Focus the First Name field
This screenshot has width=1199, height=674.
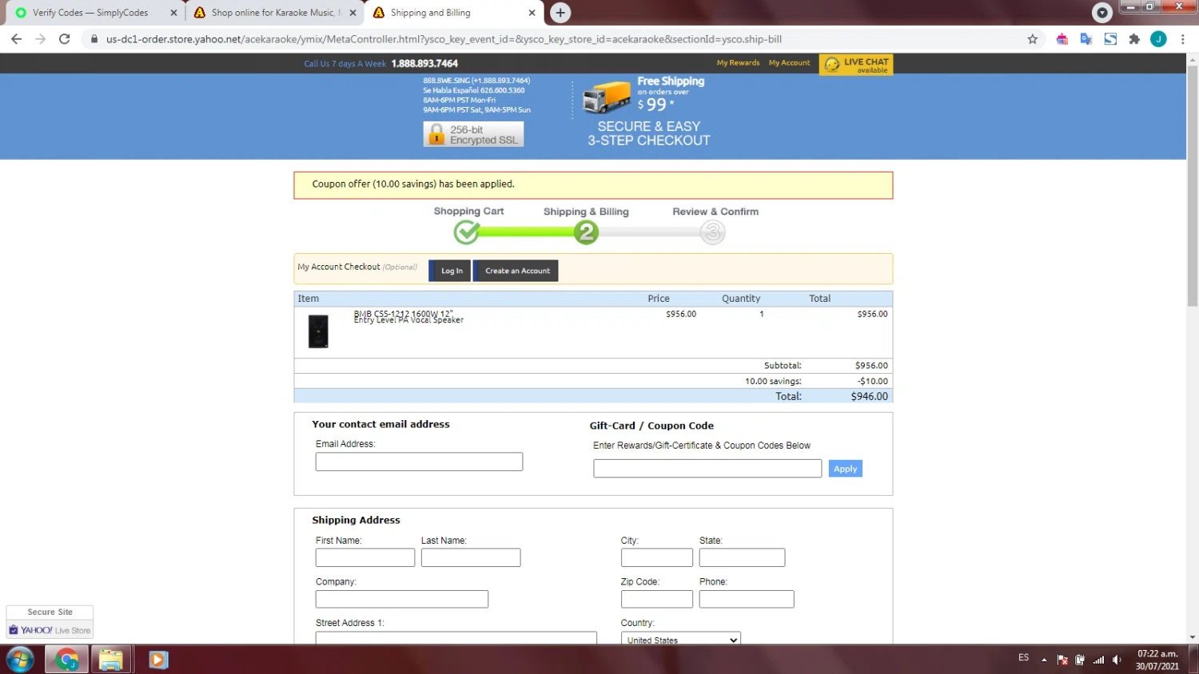365,557
